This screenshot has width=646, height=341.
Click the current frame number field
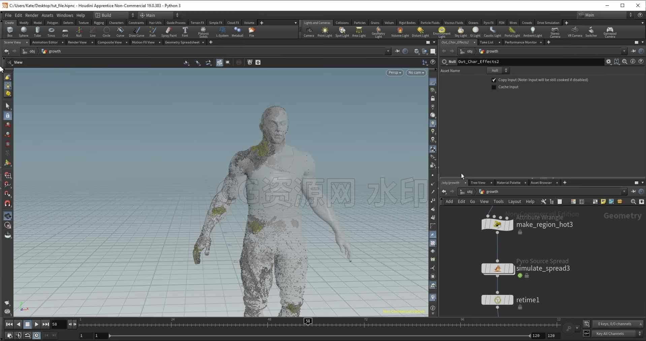tap(58, 324)
